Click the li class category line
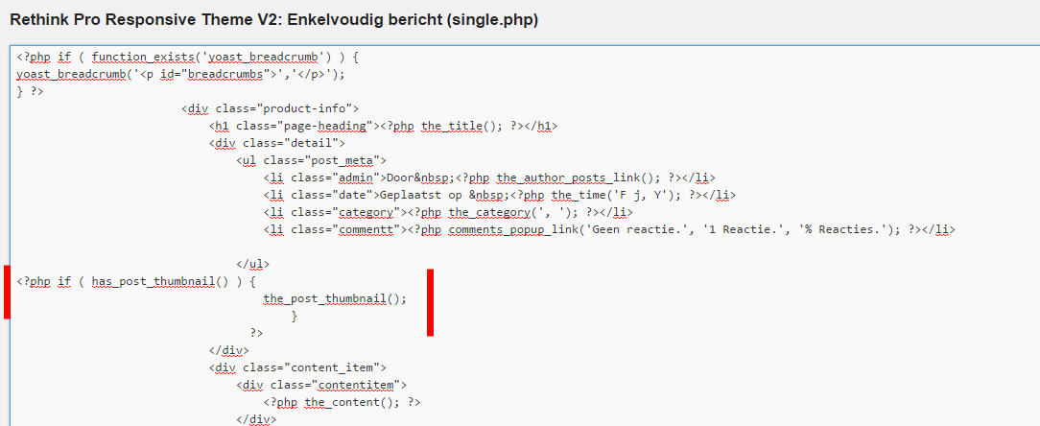 coord(448,212)
